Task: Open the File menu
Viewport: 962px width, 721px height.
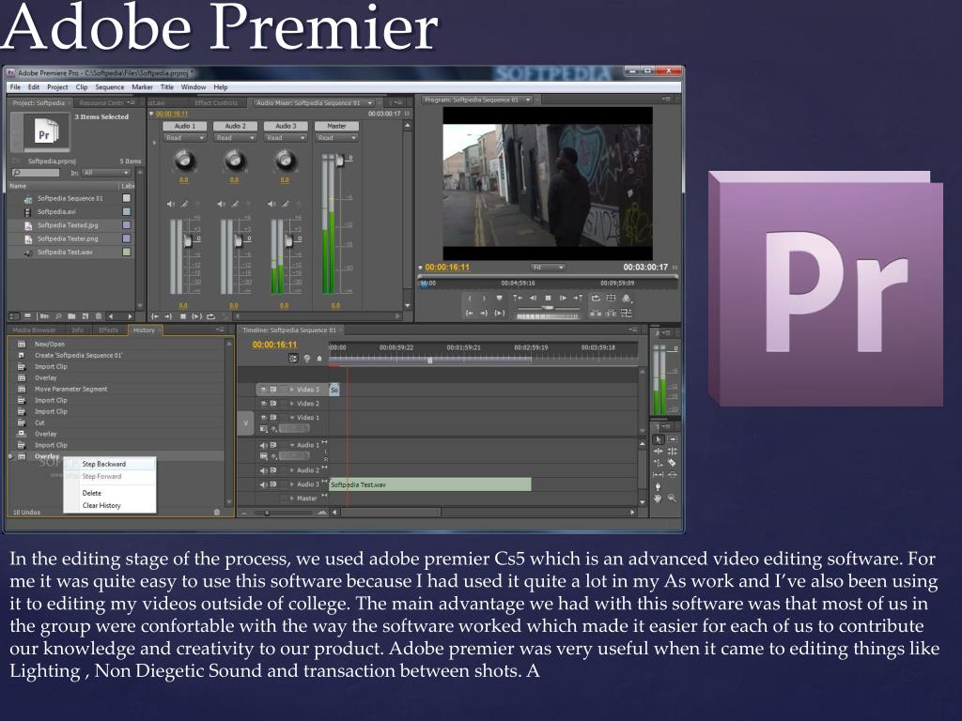Action: [x=15, y=87]
